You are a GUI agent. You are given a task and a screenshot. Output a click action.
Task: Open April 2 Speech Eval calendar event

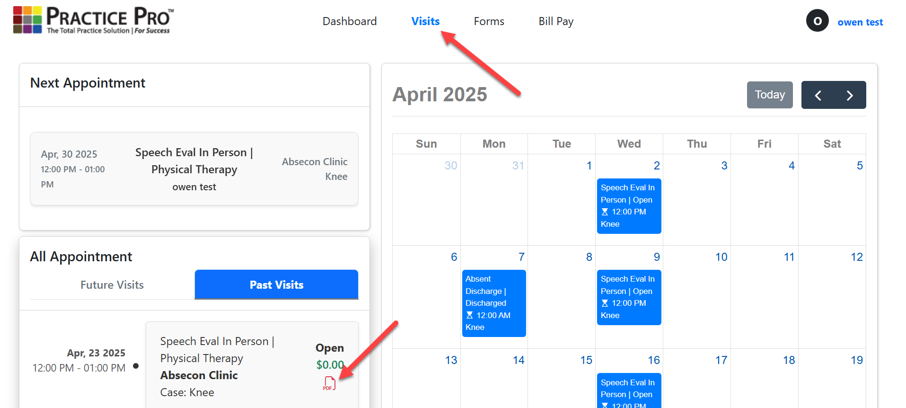click(629, 206)
